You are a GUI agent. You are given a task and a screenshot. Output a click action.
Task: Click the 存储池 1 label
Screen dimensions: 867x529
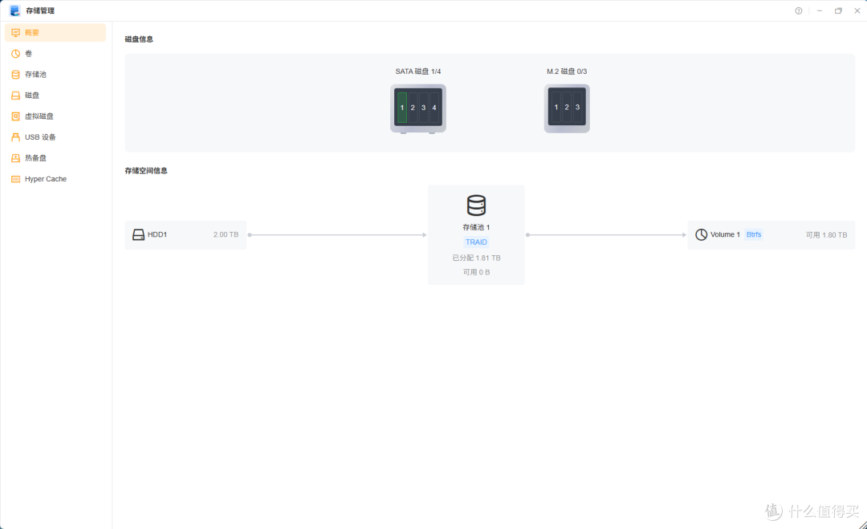pos(476,227)
